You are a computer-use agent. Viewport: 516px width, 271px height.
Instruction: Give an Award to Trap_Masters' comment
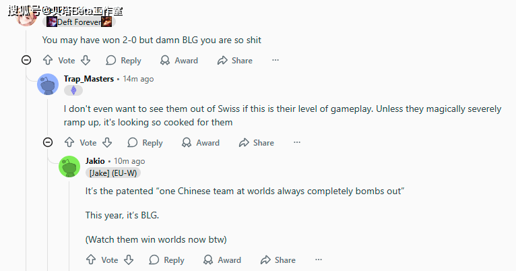tap(201, 143)
